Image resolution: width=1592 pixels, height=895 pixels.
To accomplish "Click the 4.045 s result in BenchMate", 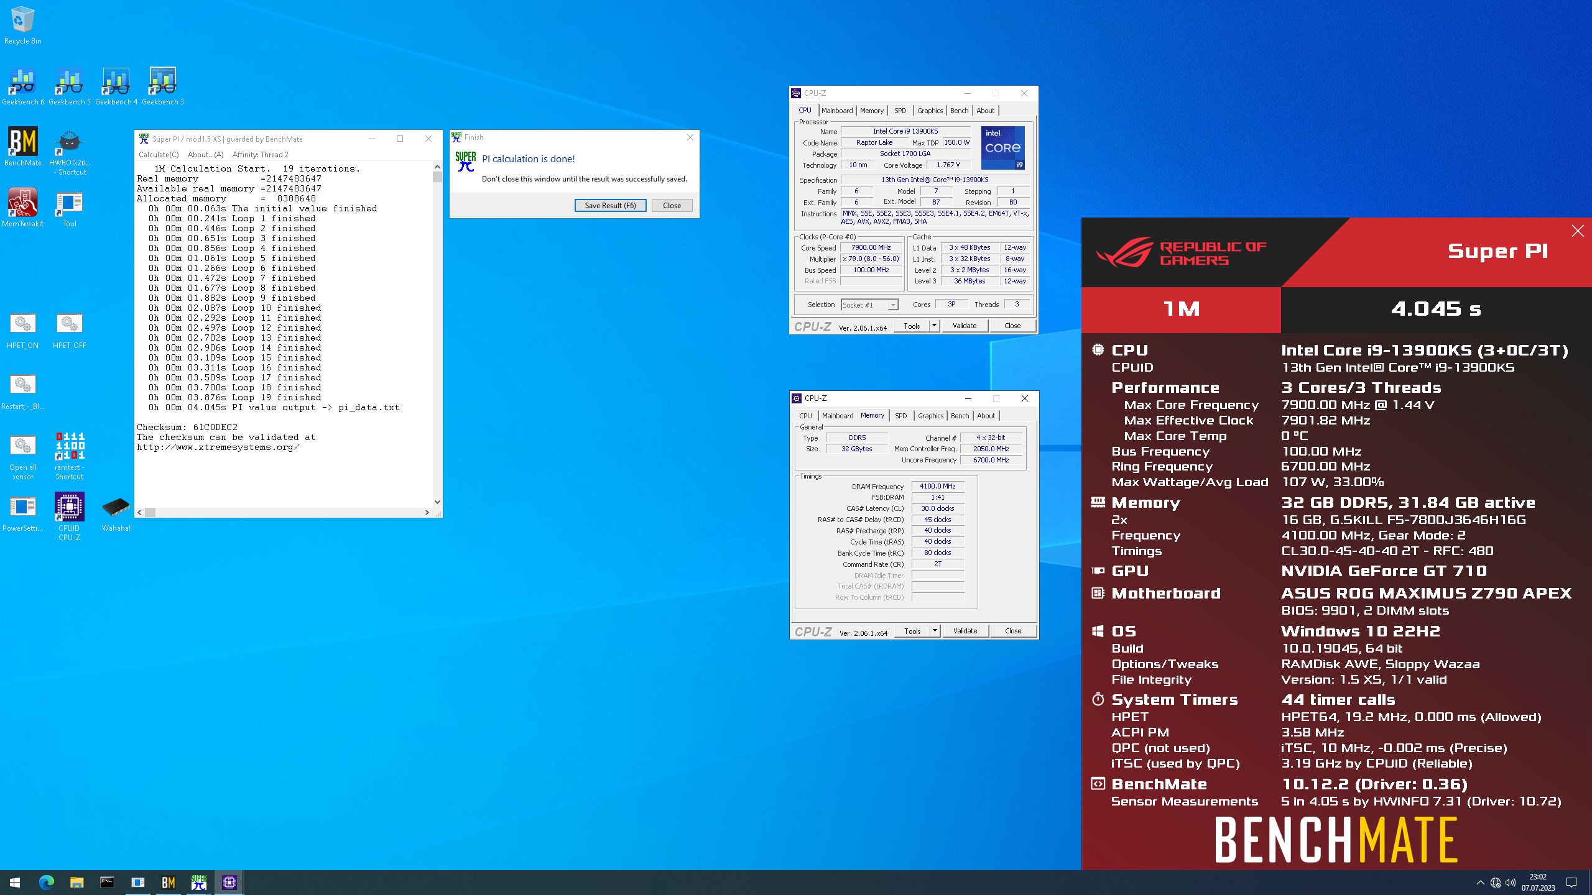I will point(1436,309).
